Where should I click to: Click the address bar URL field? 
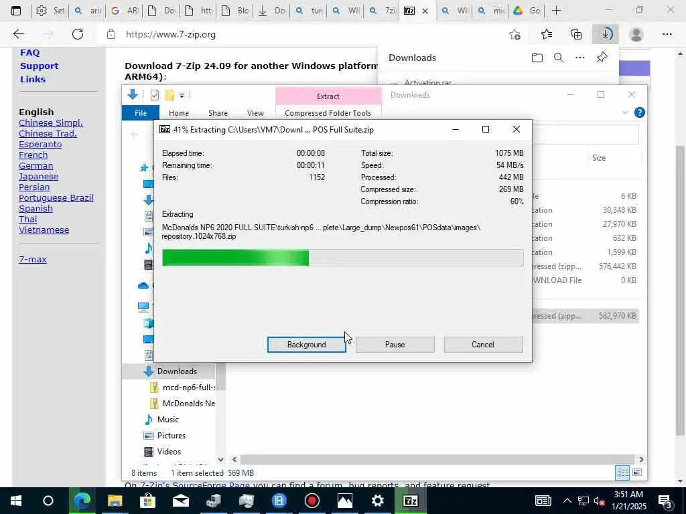click(x=306, y=34)
